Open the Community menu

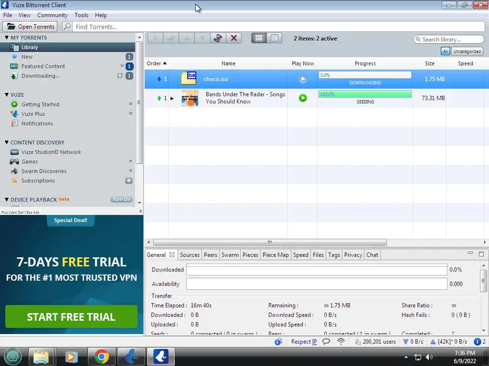53,15
